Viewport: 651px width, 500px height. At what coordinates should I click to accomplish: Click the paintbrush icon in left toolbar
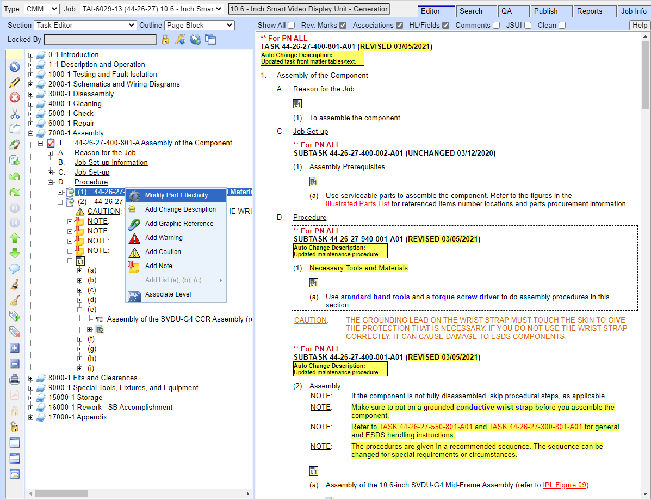[x=15, y=285]
